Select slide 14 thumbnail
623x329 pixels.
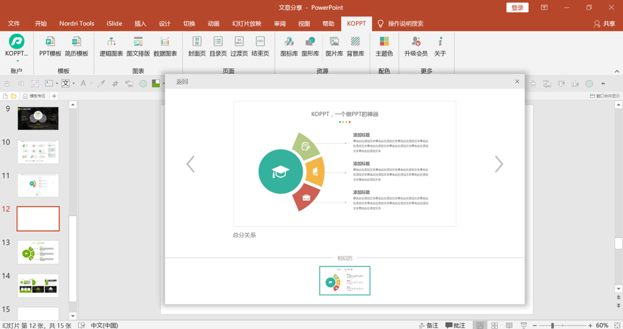[x=38, y=285]
